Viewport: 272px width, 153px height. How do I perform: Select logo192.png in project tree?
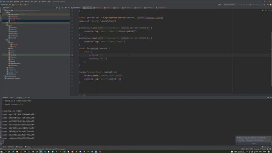click(x=13, y=31)
